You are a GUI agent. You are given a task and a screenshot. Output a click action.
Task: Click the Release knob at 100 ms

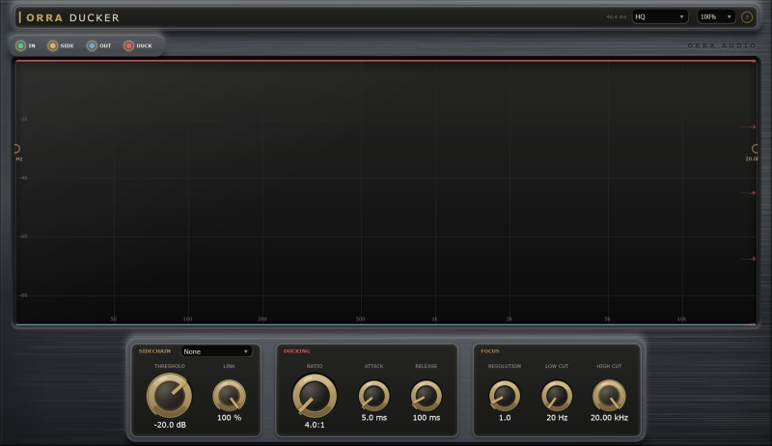[x=427, y=396]
